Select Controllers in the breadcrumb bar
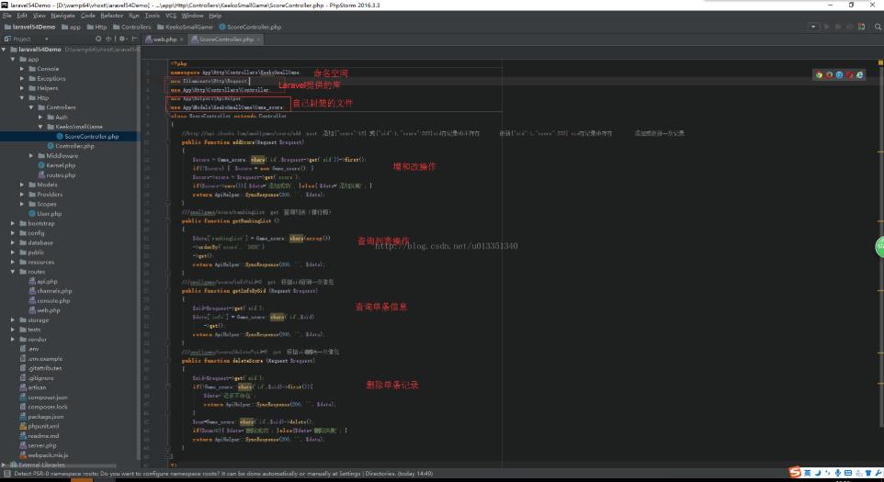The image size is (884, 482). [135, 27]
